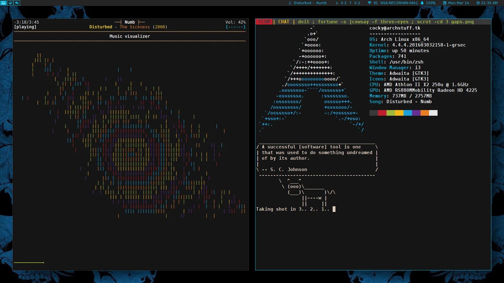Click the orange color block

[x=425, y=113]
